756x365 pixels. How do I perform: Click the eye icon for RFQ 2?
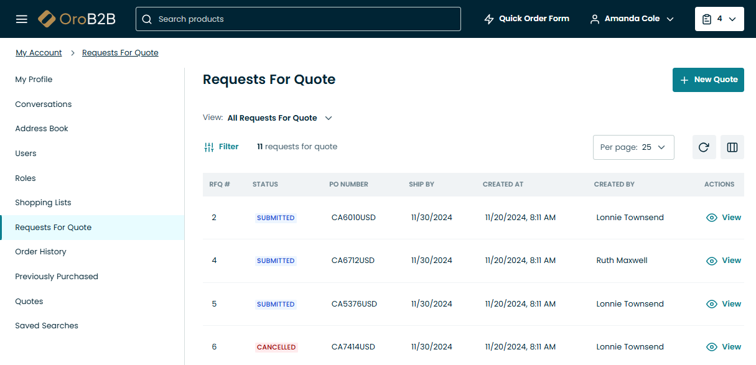point(712,218)
